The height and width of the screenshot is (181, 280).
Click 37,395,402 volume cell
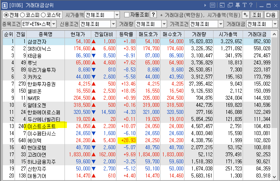201,84
